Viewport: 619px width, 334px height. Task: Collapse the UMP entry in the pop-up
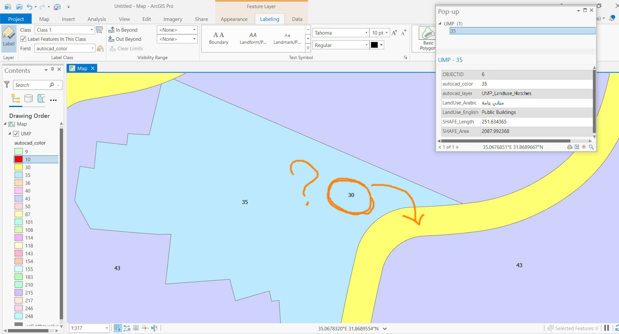tap(439, 24)
